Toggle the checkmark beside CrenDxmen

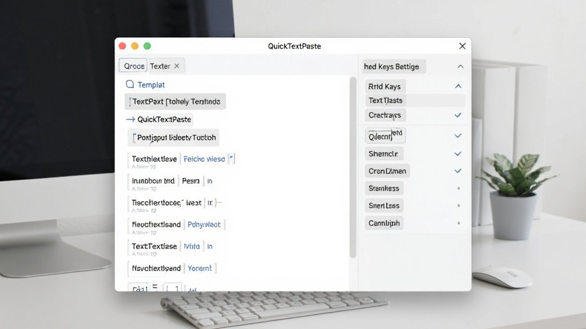point(458,171)
